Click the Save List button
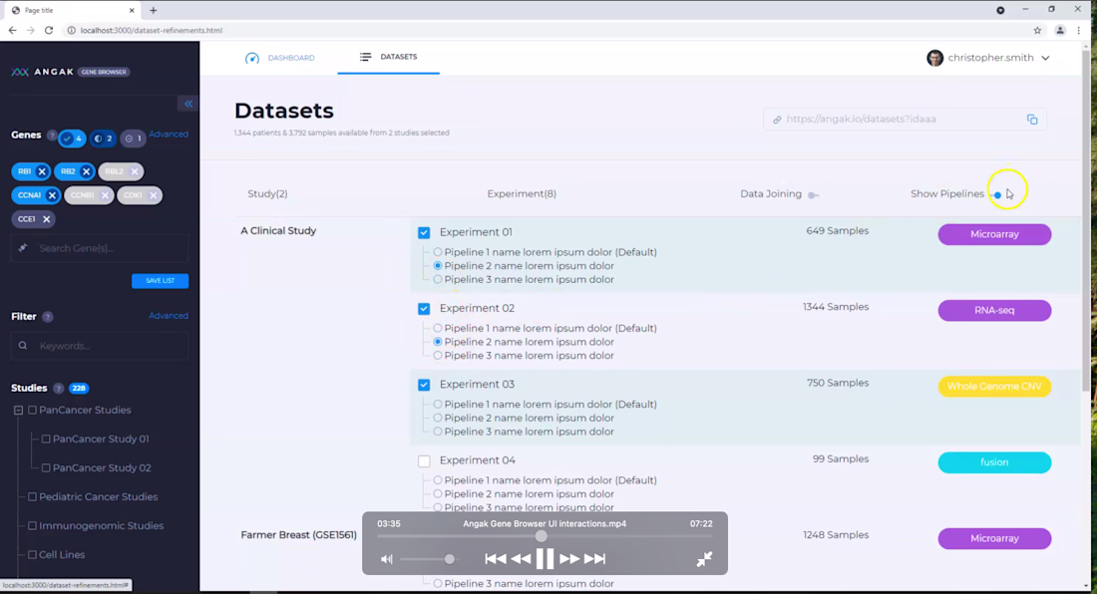This screenshot has height=594, width=1097. pyautogui.click(x=161, y=281)
